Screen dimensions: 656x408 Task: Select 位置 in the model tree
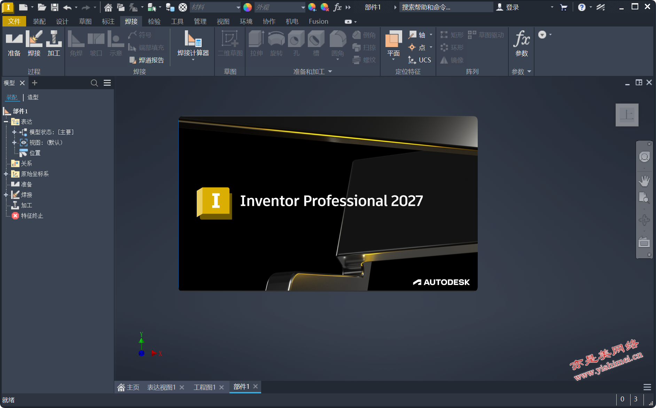click(x=30, y=153)
